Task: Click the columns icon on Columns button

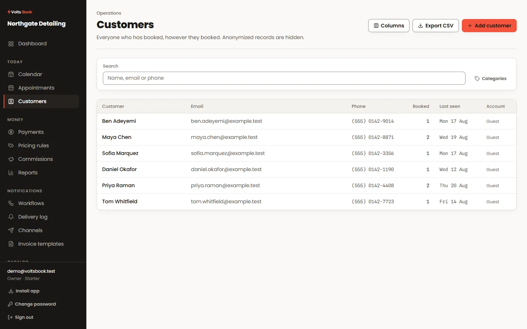Action: (376, 26)
